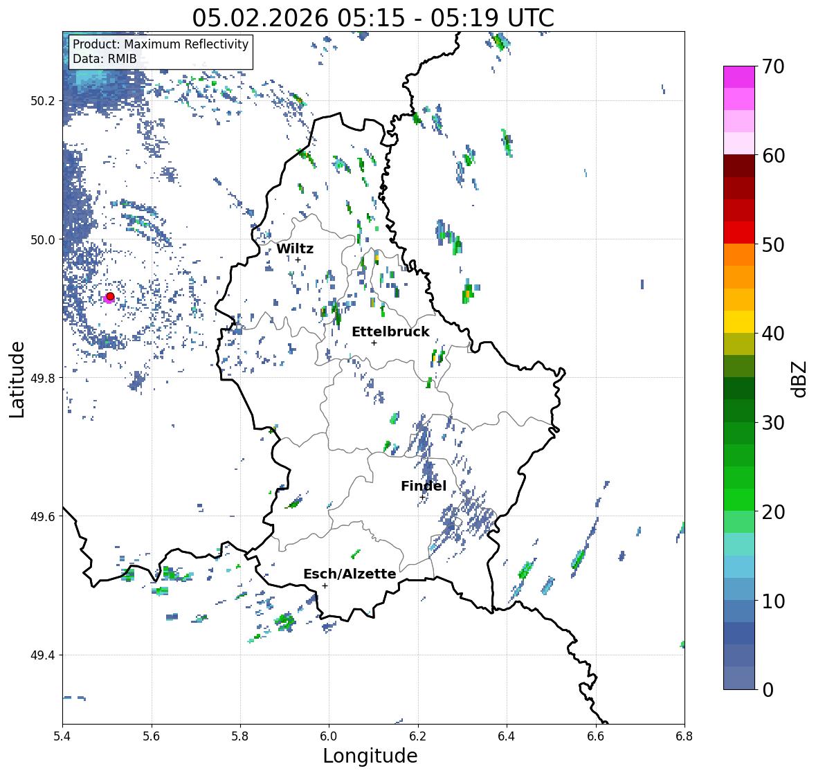This screenshot has width=816, height=773.
Task: Click the 20 value on colorbar
Action: pos(773,512)
